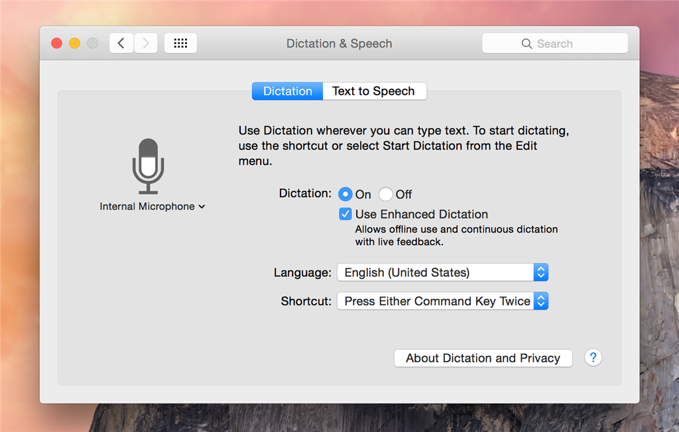Focus the Search field
Image resolution: width=679 pixels, height=432 pixels.
pyautogui.click(x=555, y=43)
